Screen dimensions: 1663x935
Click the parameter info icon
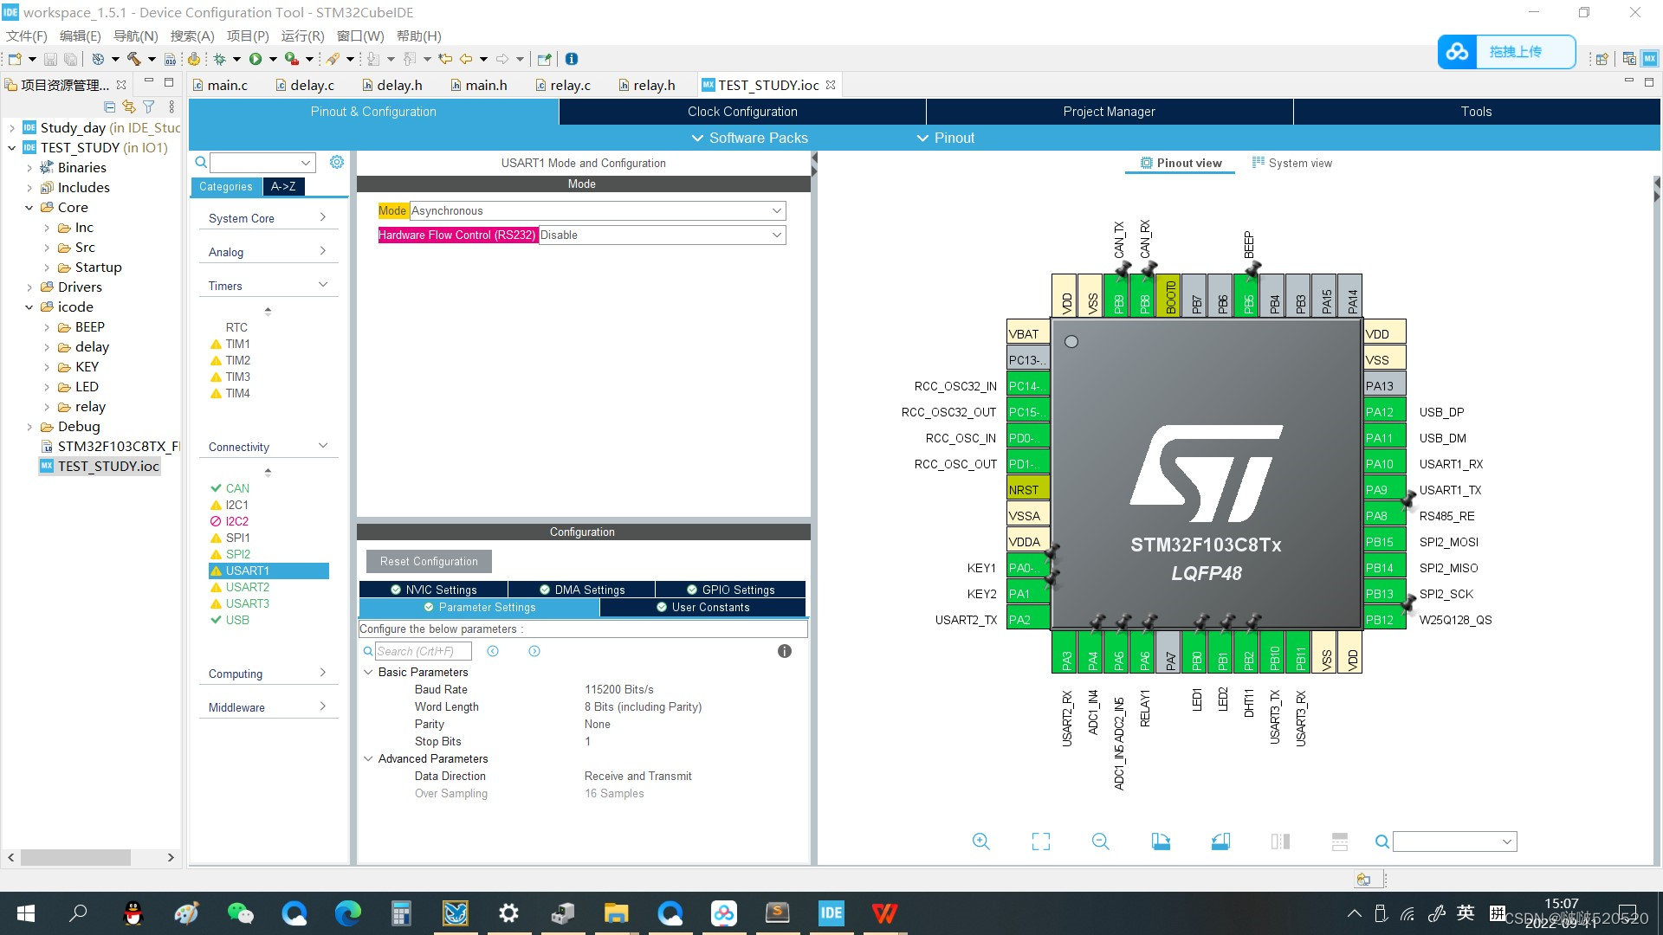(784, 651)
